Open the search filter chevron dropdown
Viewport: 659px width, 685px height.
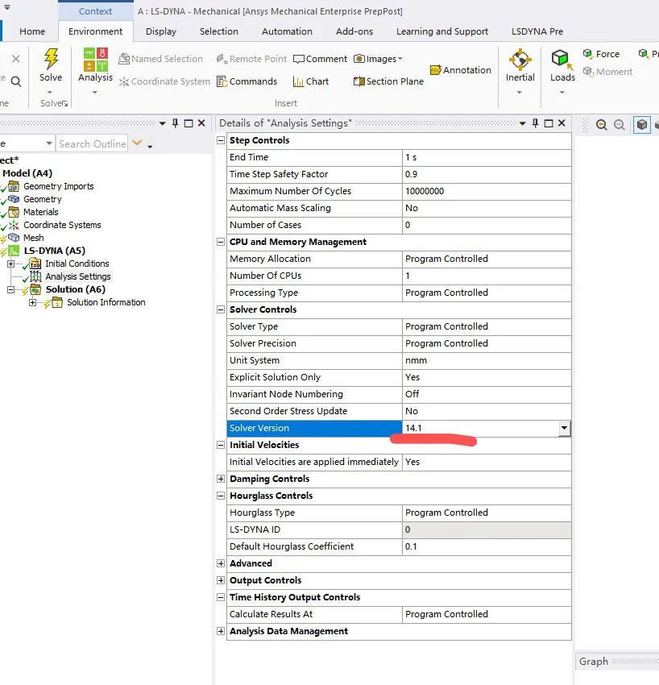pos(137,143)
